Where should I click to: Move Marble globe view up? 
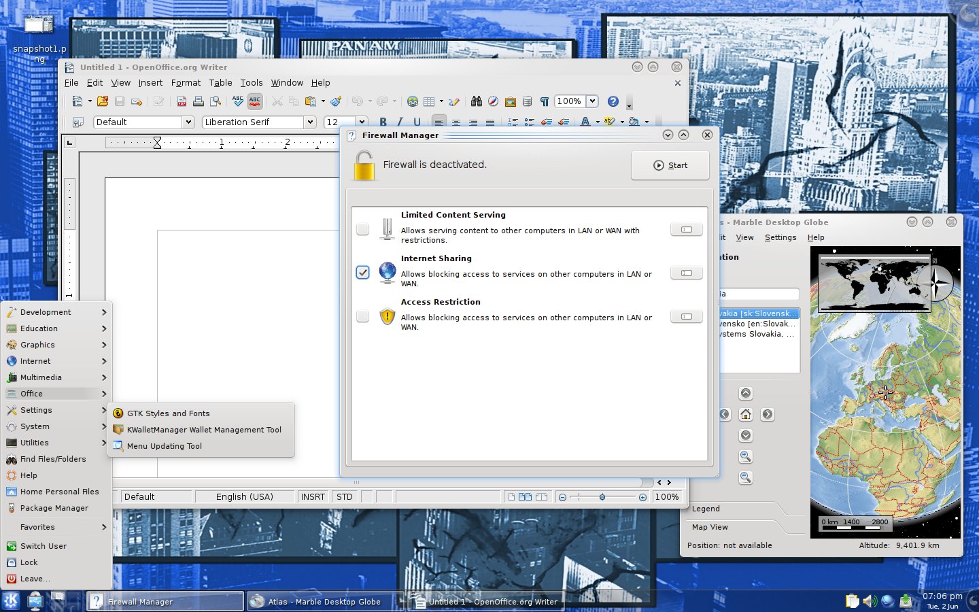click(x=746, y=393)
